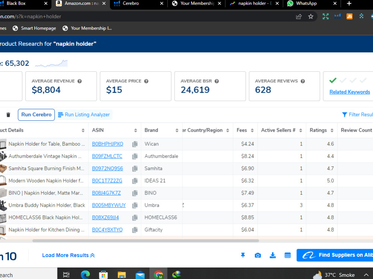Image resolution: width=373 pixels, height=279 pixels.
Task: Open the orange JS extension icon
Action: [350, 16]
